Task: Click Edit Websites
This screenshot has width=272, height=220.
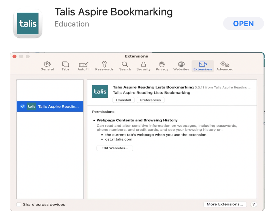Action: pyautogui.click(x=115, y=148)
